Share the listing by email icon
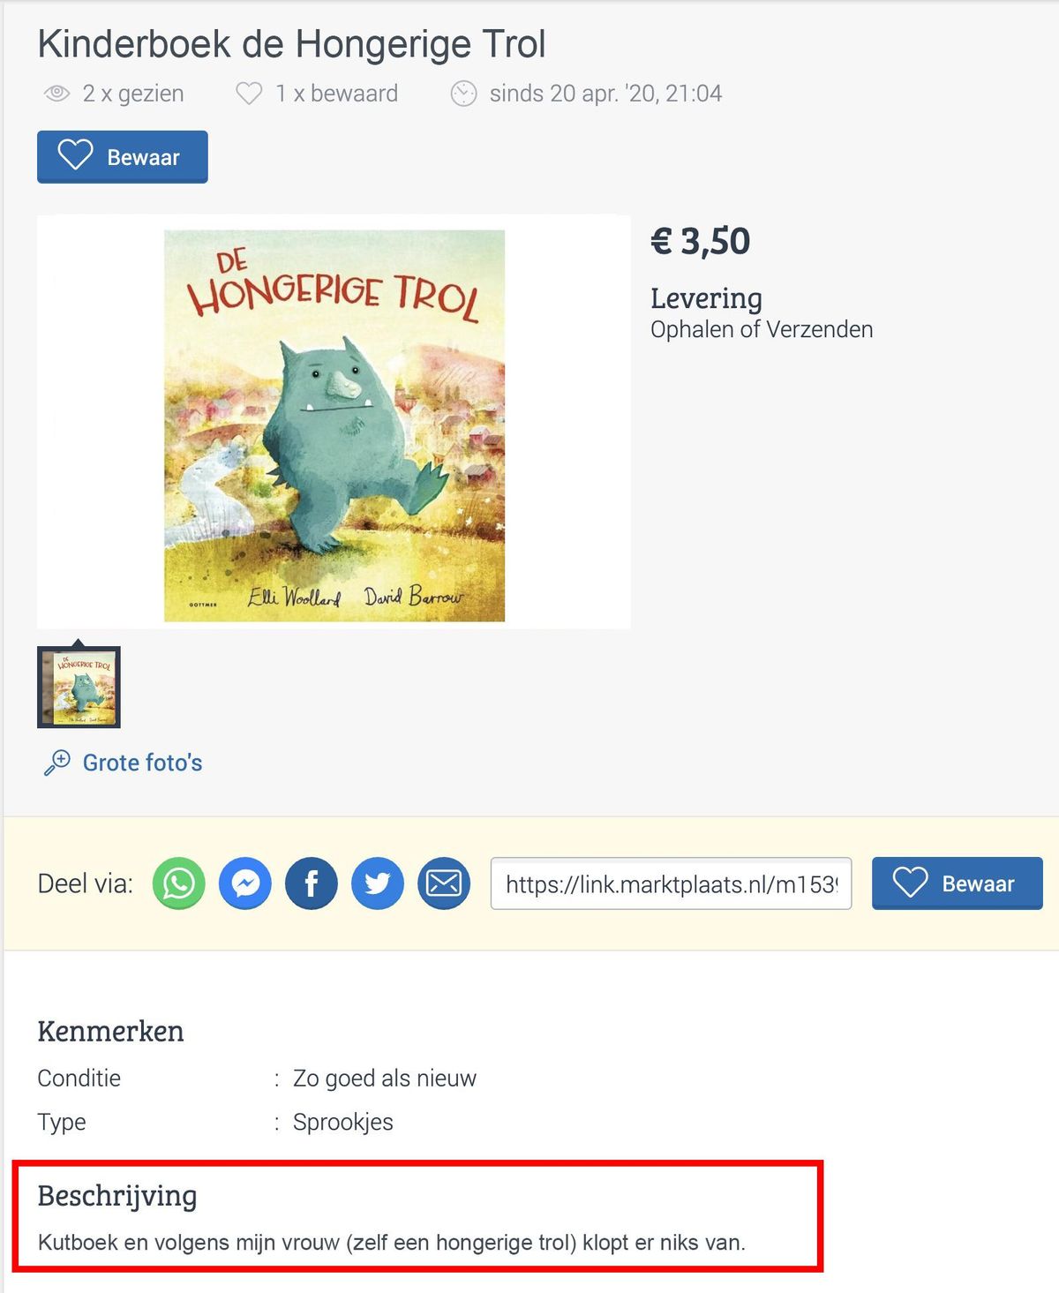The image size is (1059, 1293). [x=444, y=883]
